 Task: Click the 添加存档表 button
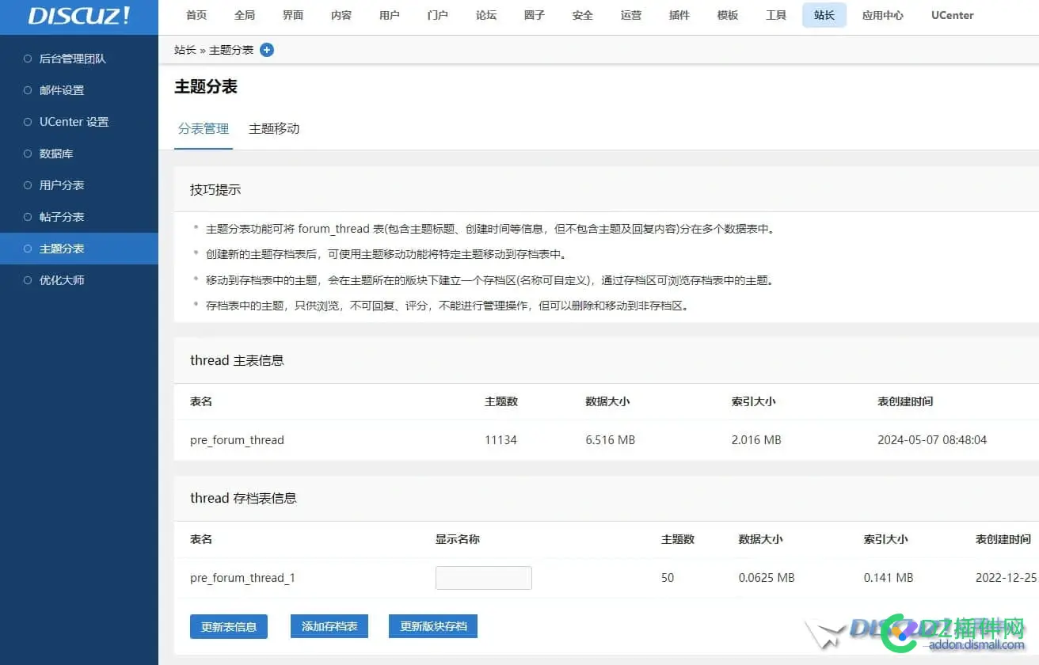[x=329, y=626]
